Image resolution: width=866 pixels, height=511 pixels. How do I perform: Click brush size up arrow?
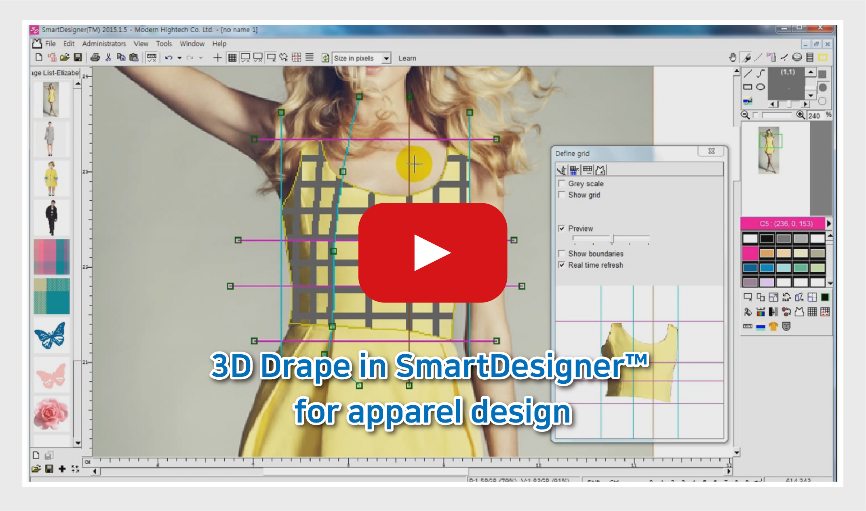point(811,72)
